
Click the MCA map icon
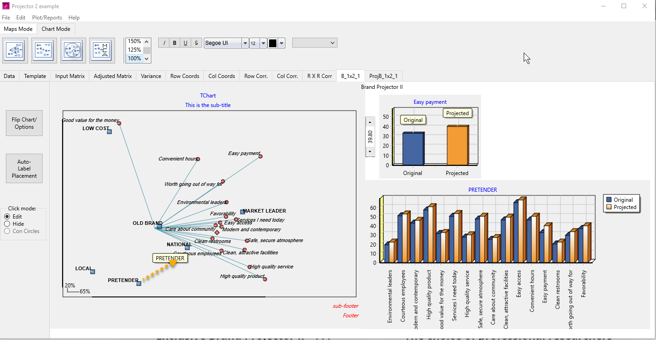coord(101,50)
